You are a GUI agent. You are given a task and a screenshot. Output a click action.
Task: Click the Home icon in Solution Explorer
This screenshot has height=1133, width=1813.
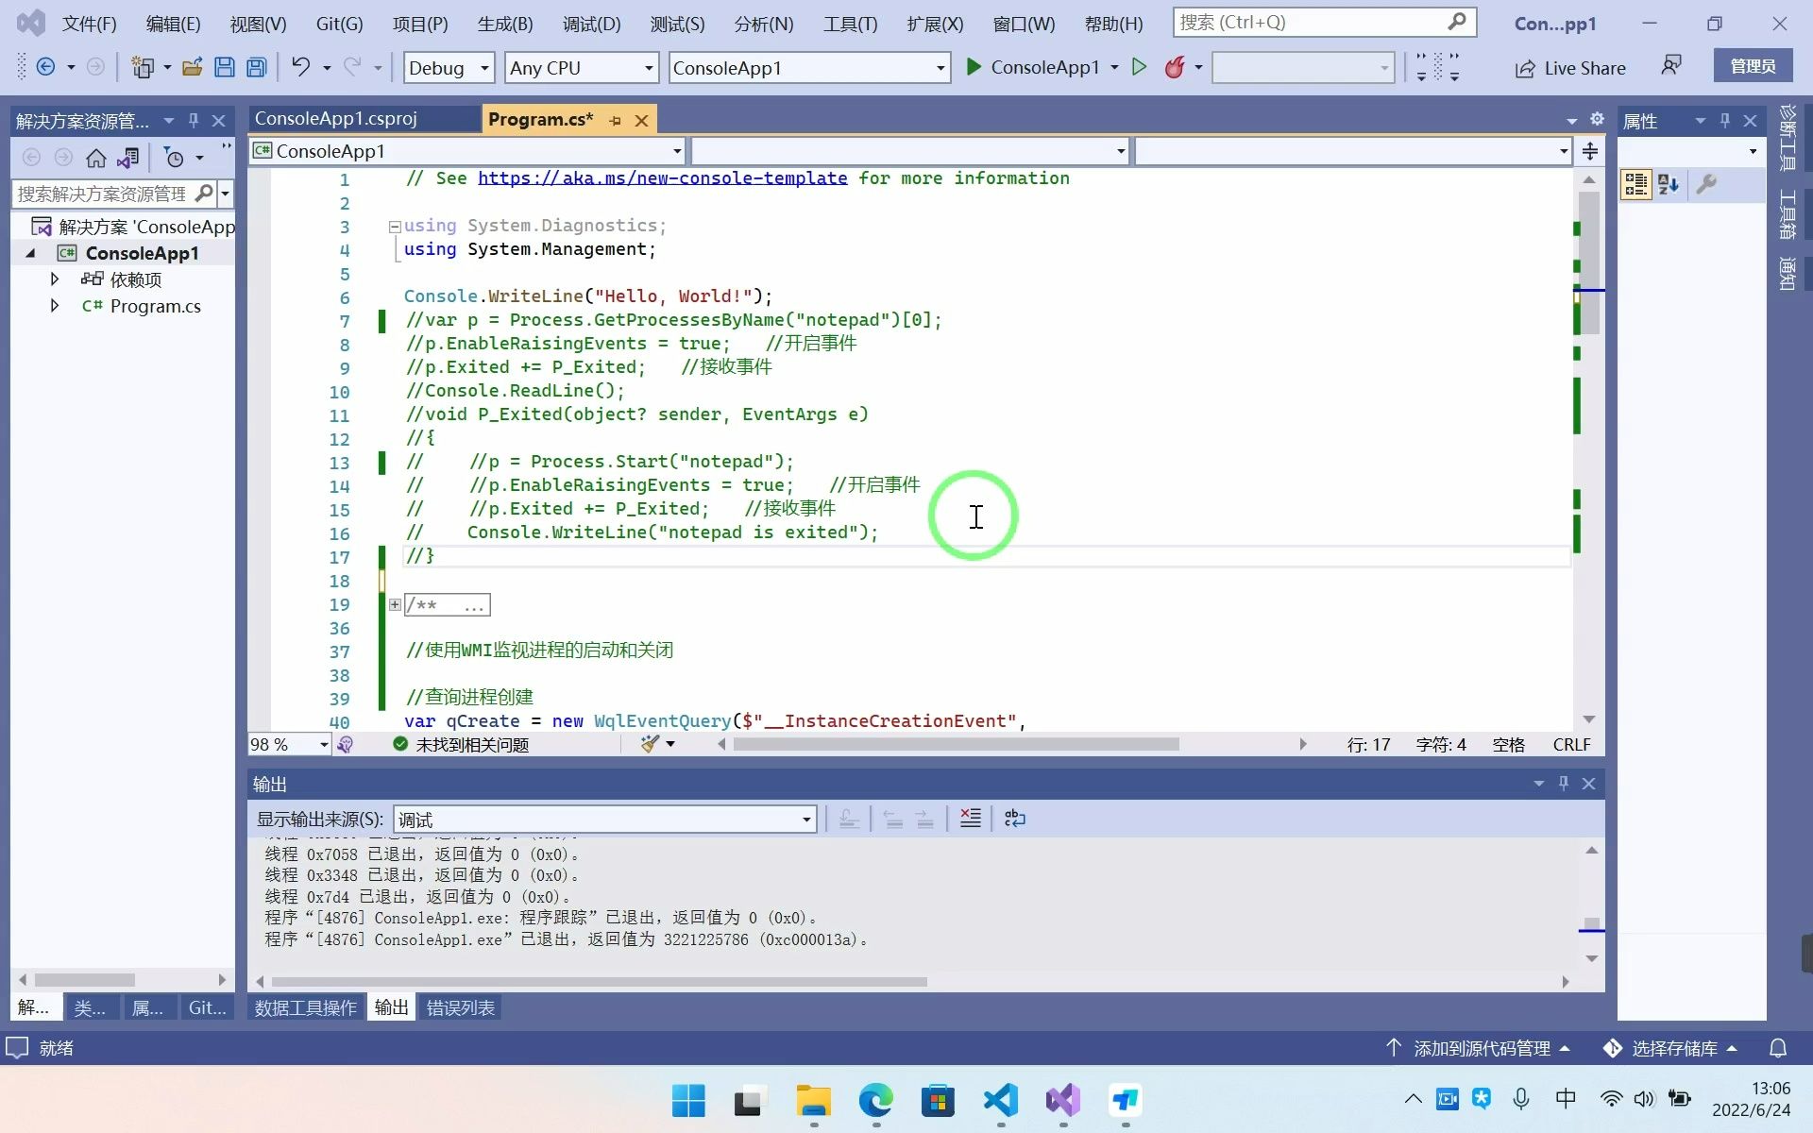(x=96, y=158)
